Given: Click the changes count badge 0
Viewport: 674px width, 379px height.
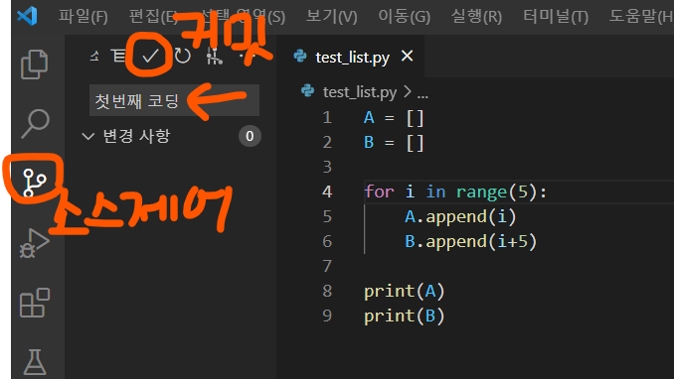Looking at the screenshot, I should coord(250,136).
